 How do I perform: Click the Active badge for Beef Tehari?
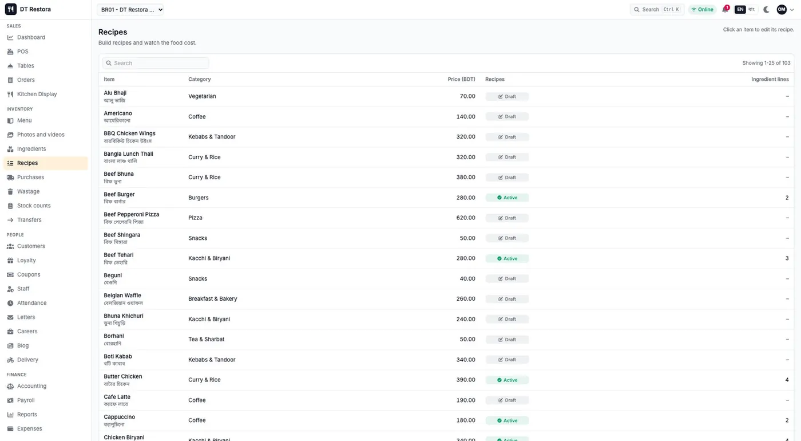coord(507,258)
